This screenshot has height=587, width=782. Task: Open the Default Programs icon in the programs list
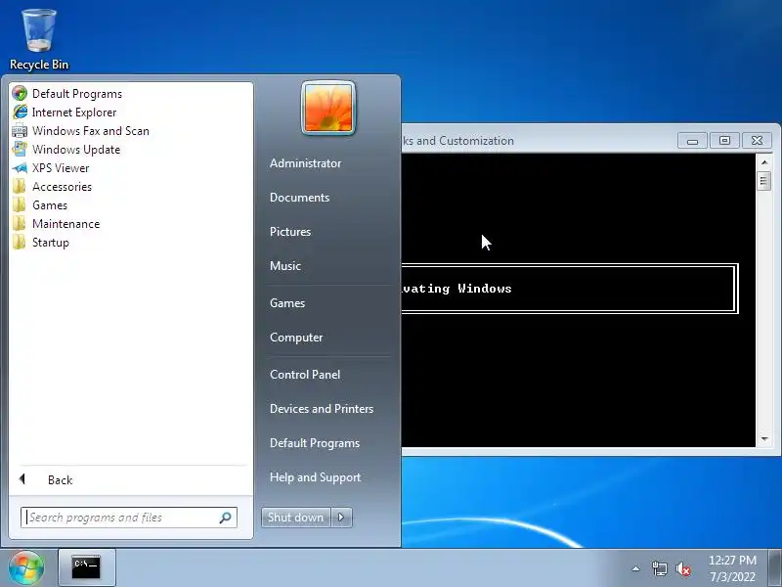(20, 93)
